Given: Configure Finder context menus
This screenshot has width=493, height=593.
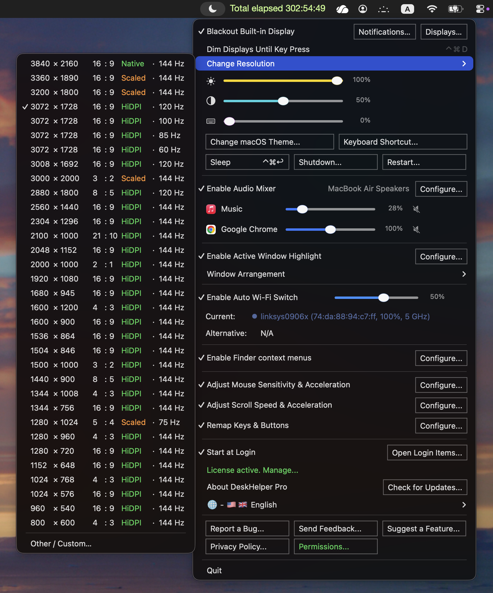Looking at the screenshot, I should coord(441,358).
